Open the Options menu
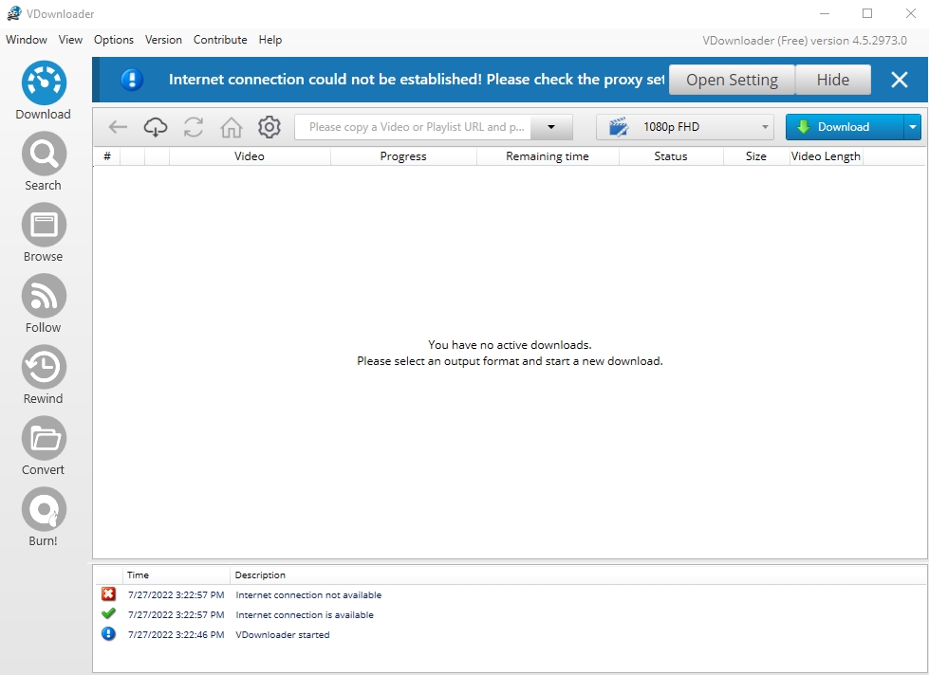 pyautogui.click(x=114, y=40)
